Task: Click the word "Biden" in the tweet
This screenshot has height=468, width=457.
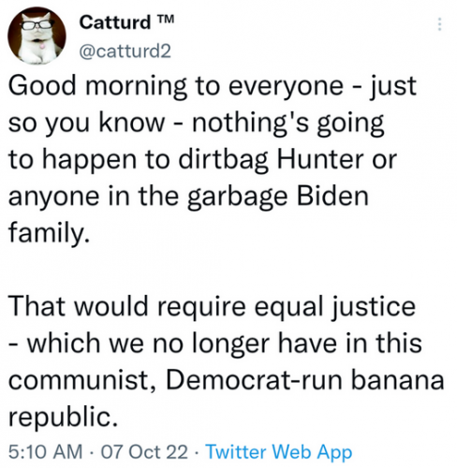Action: (332, 197)
